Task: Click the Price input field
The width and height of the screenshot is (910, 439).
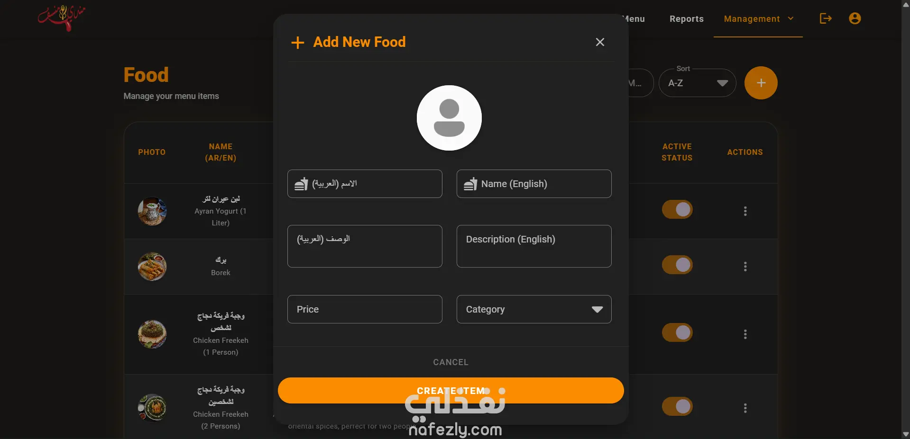Action: (365, 309)
